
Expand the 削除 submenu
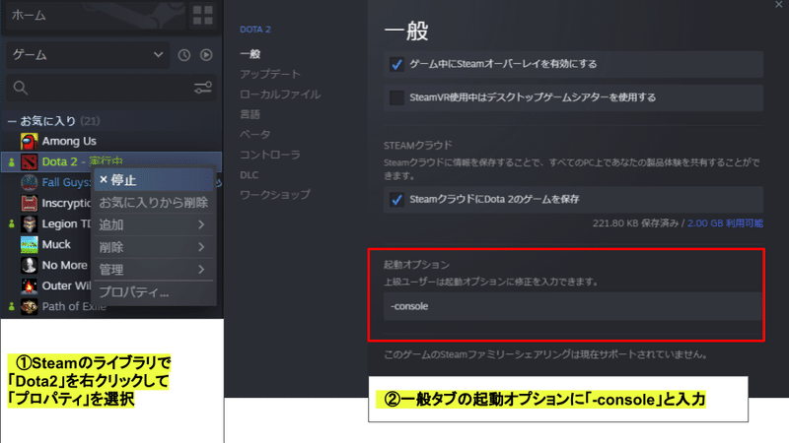pyautogui.click(x=154, y=247)
